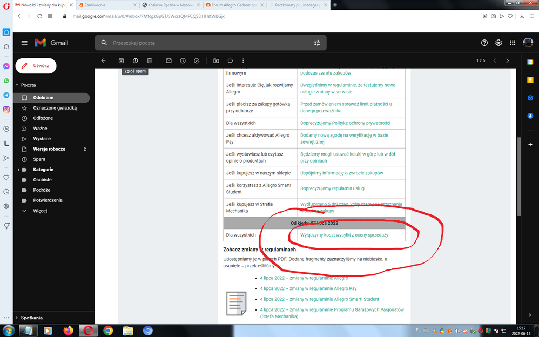Open the Opera sidebar history clock
Screen dimensions: 539x337
6,192
